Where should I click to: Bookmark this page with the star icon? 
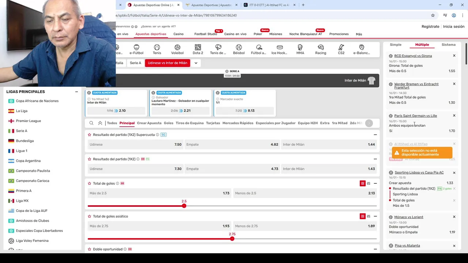pyautogui.click(x=433, y=15)
